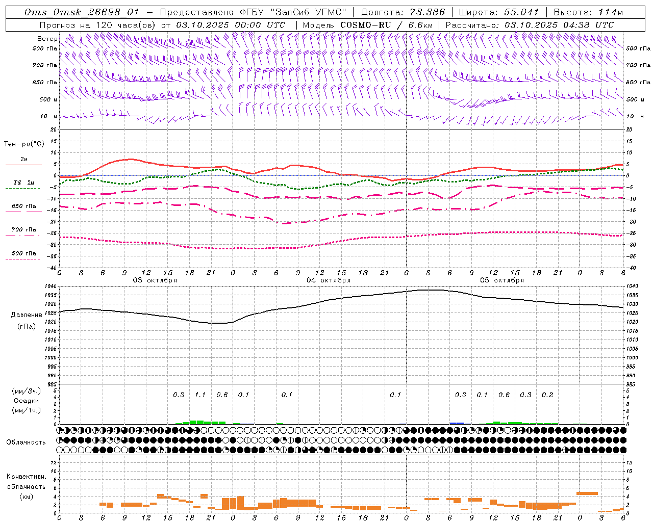Click the 850 гПа temperature legend entry

24,206
